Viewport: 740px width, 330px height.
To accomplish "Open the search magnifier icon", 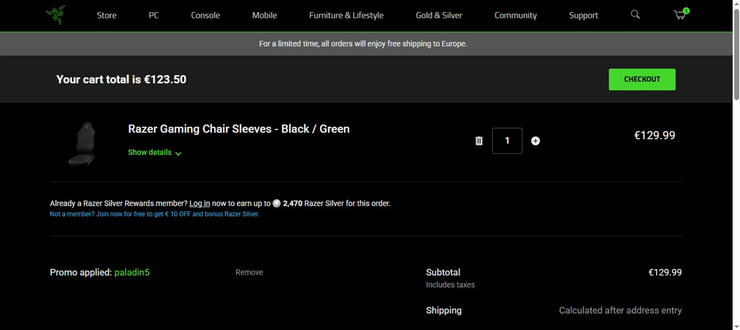I will [x=635, y=15].
